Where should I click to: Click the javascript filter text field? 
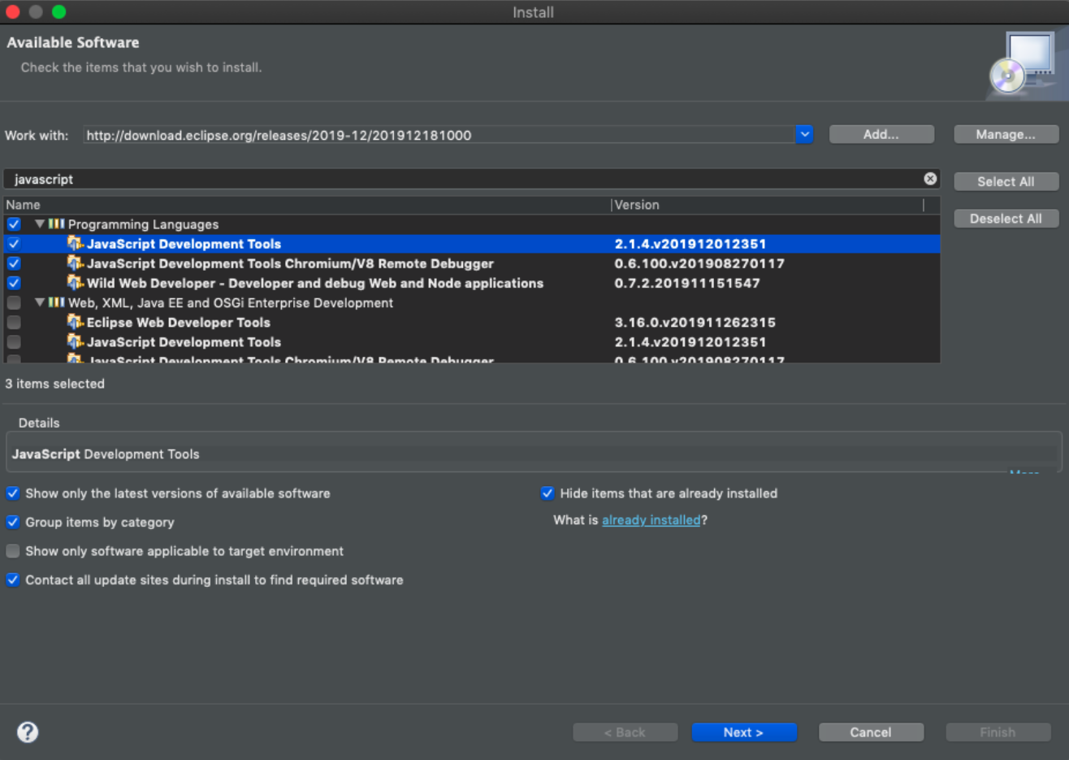[471, 179]
